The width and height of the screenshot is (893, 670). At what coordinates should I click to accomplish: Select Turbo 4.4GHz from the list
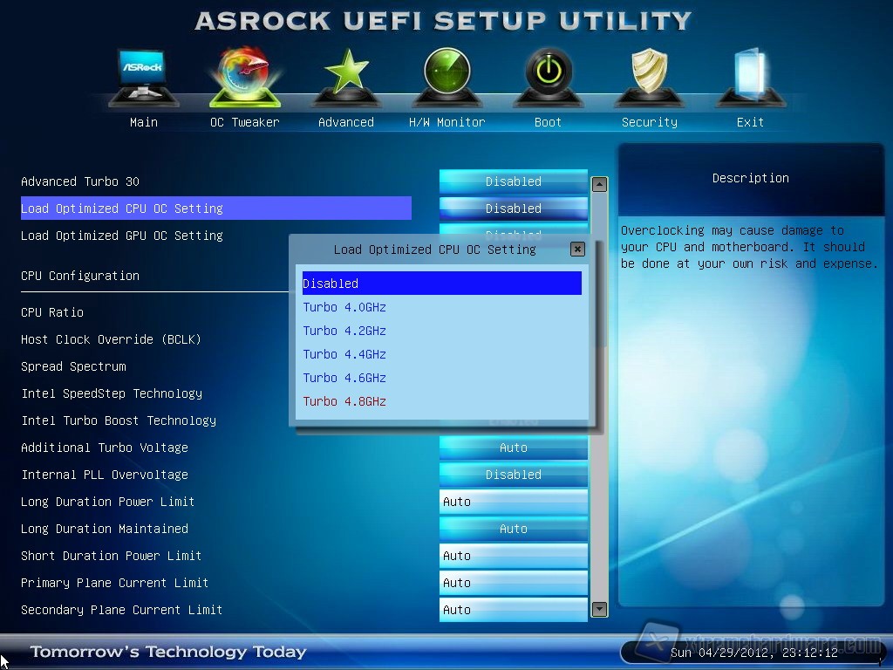pyautogui.click(x=344, y=354)
